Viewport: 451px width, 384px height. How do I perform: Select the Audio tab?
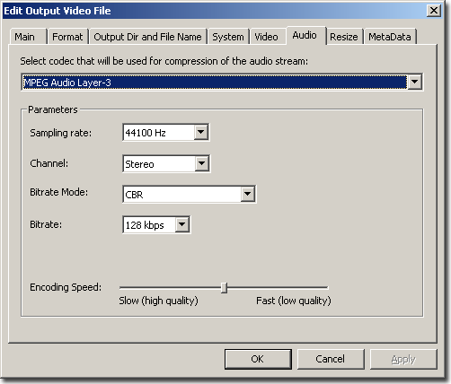pos(305,35)
